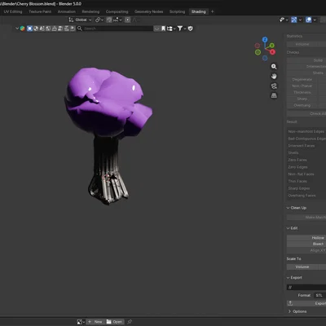Switch orthographic/perspective grid icon
326x326 pixels.
click(x=274, y=95)
